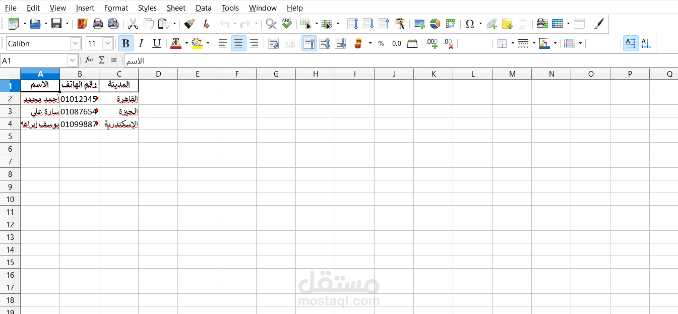This screenshot has width=678, height=314.
Task: Click the Sum sigma icon
Action: pos(101,60)
